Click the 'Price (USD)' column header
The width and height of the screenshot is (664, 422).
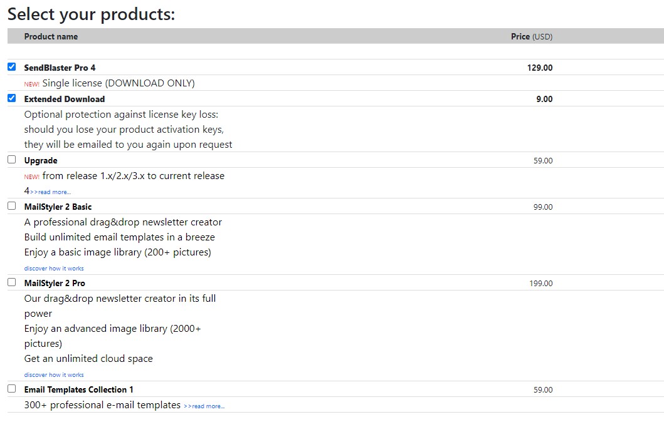(x=532, y=36)
